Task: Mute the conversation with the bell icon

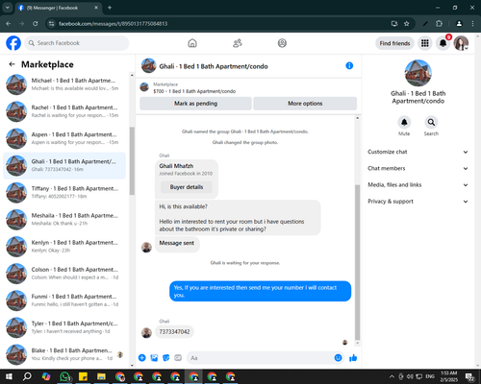Action: coord(404,122)
